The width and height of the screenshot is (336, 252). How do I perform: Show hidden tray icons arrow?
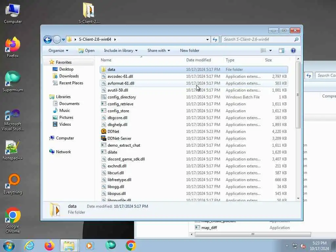287,246
